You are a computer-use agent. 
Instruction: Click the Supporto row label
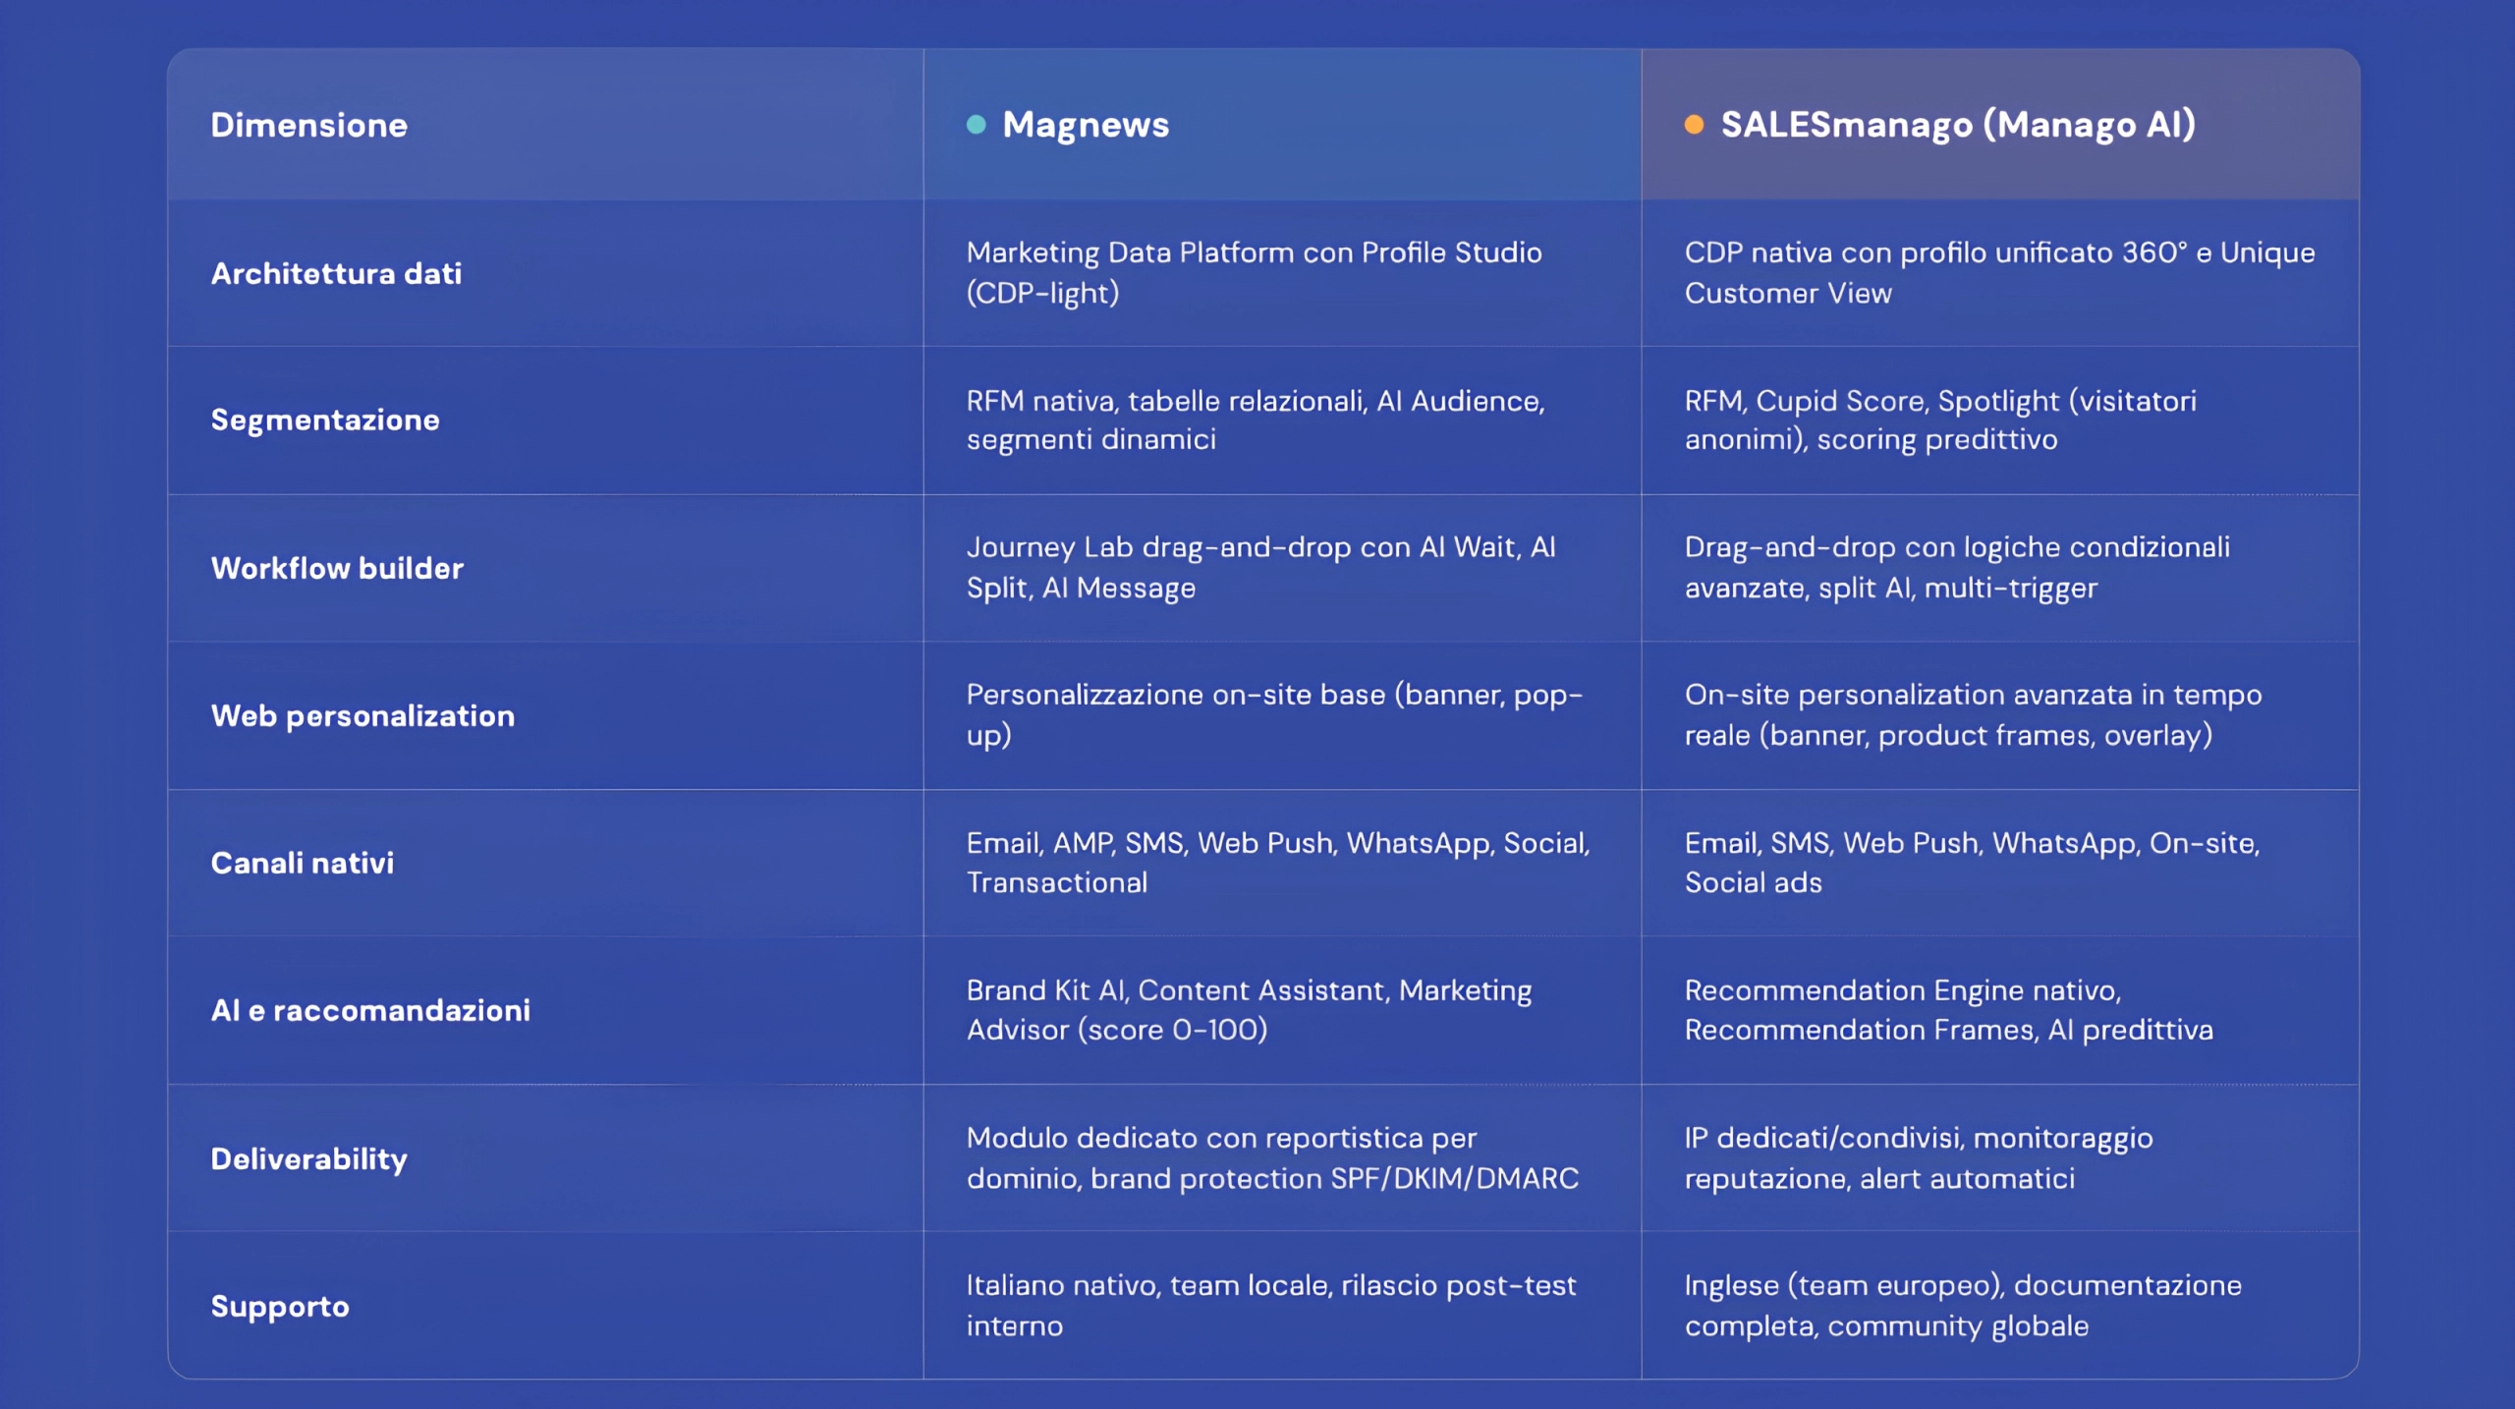pos(280,1307)
